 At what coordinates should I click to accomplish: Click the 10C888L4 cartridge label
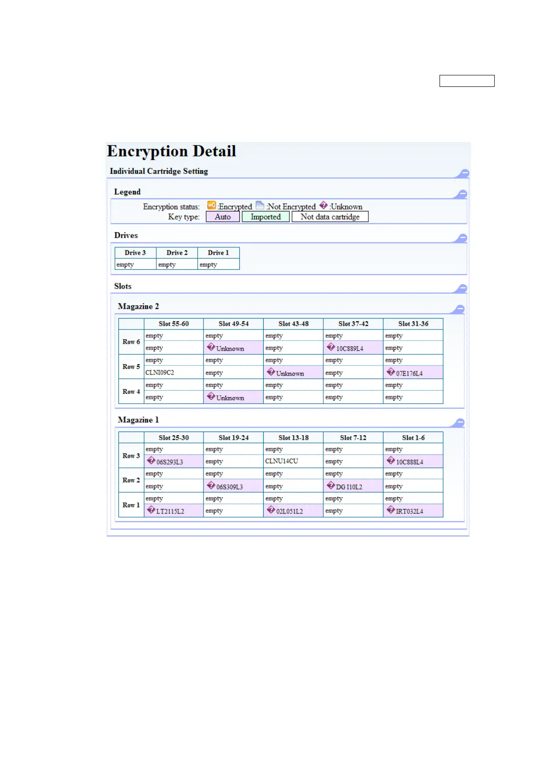(x=410, y=462)
